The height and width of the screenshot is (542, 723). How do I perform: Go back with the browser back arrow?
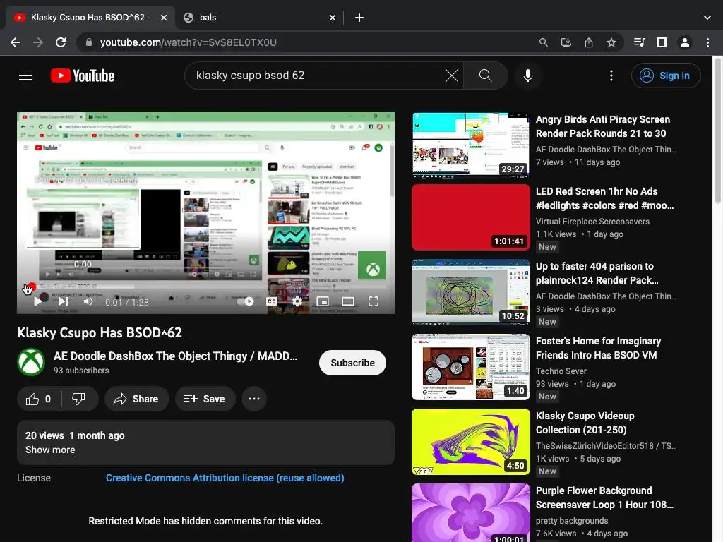tap(16, 42)
